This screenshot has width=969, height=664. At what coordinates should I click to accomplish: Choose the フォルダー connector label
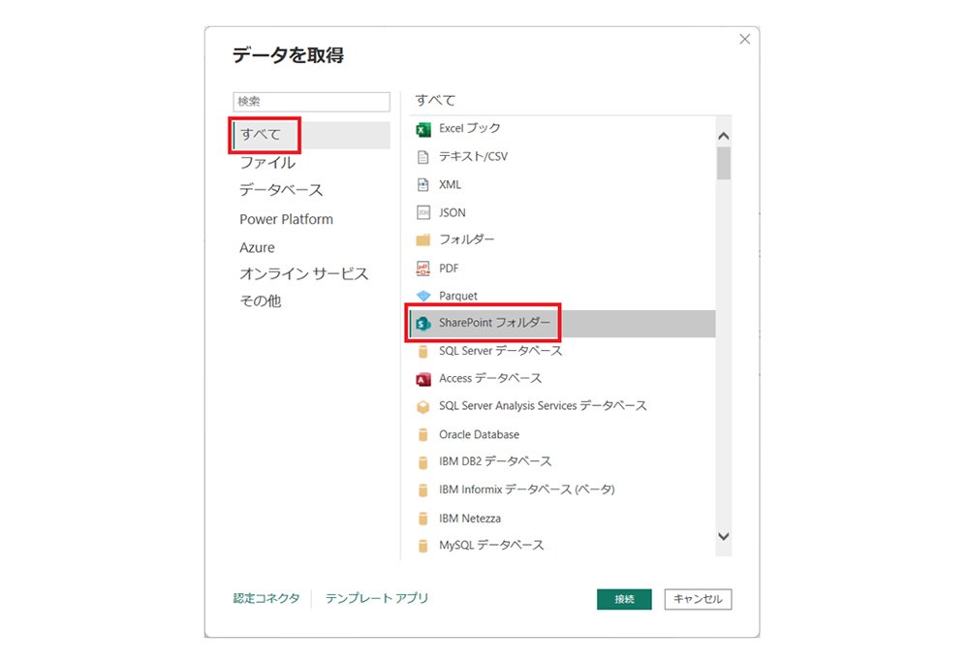(467, 239)
